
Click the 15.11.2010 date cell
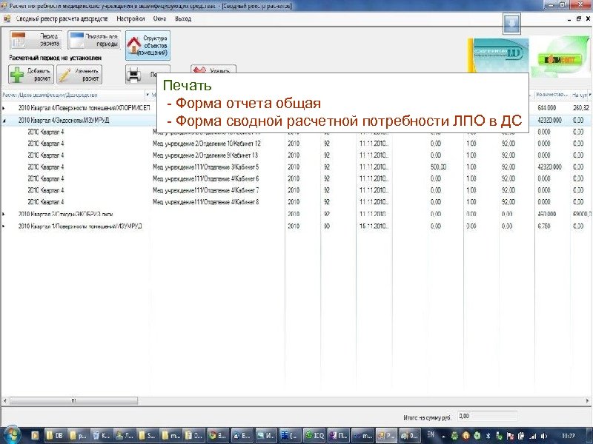(x=374, y=226)
